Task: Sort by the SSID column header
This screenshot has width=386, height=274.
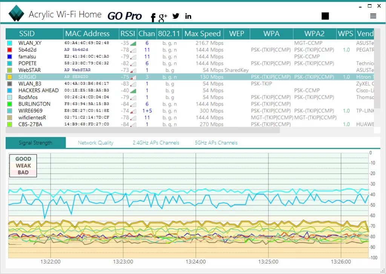Action: point(34,34)
